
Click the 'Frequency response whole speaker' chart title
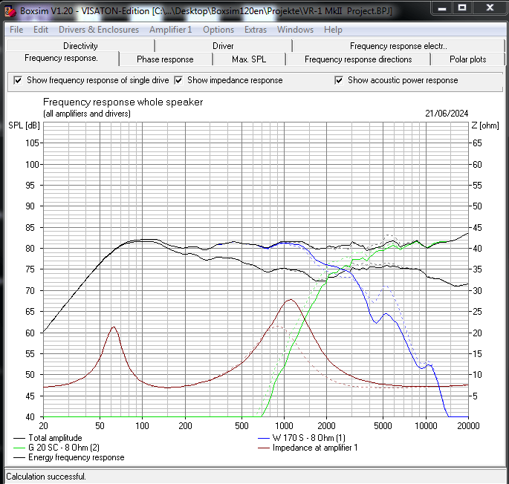tap(123, 102)
